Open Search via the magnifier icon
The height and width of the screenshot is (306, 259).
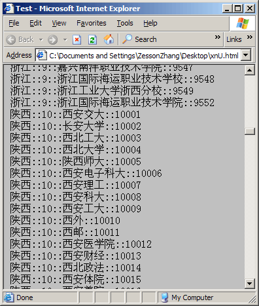point(127,39)
